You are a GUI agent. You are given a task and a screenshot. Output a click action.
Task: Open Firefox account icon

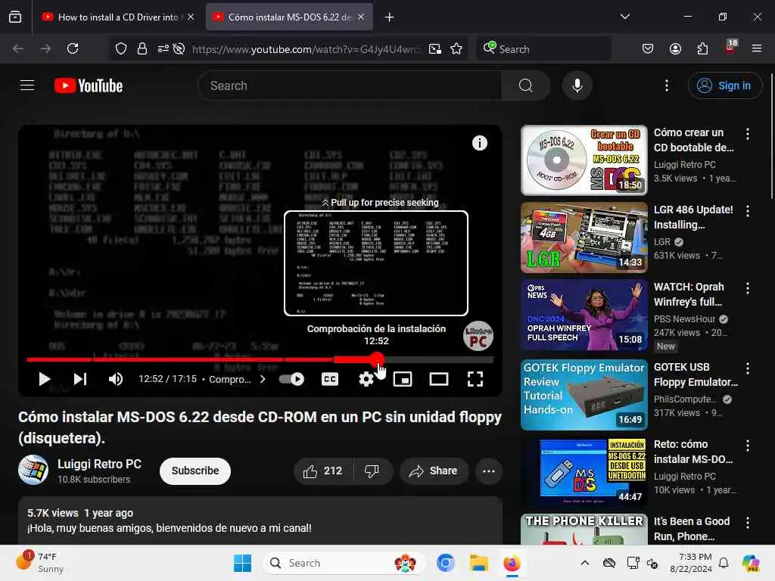pos(675,48)
